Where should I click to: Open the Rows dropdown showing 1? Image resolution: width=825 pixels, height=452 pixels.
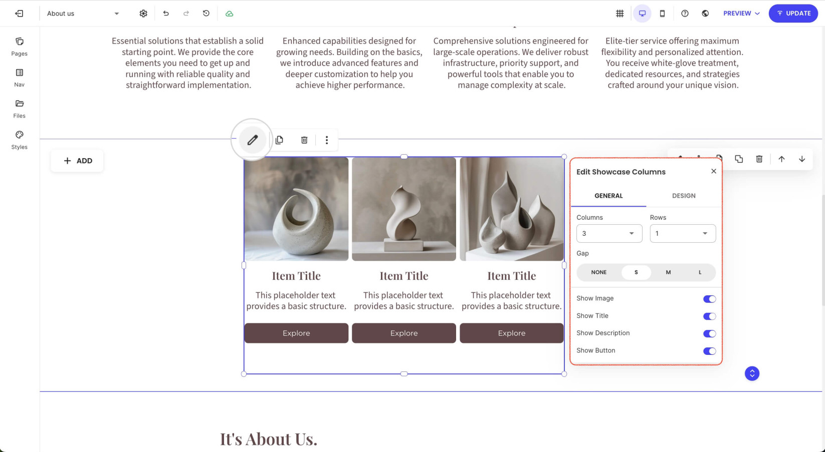683,233
